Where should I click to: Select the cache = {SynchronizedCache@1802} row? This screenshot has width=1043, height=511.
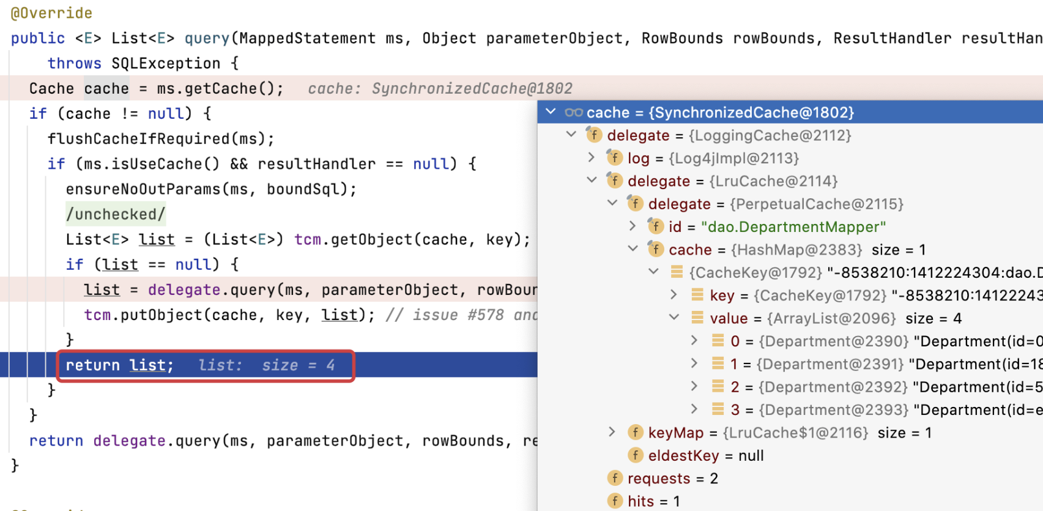[790, 112]
